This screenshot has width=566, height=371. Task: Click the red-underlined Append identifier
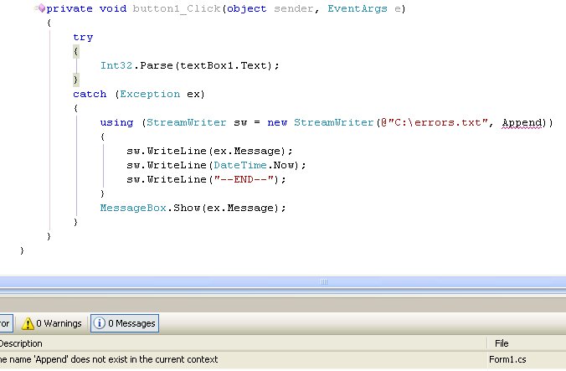click(524, 122)
